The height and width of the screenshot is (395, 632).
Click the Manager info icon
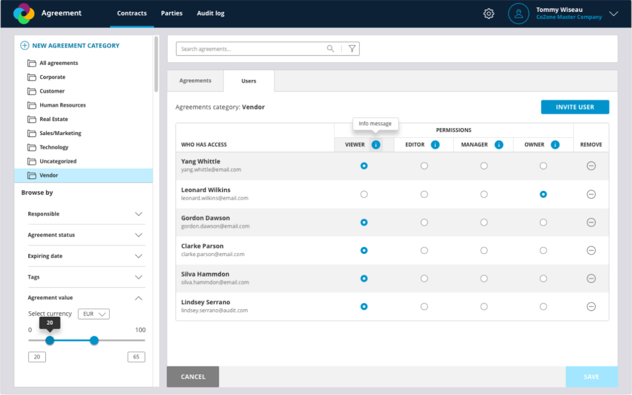499,145
